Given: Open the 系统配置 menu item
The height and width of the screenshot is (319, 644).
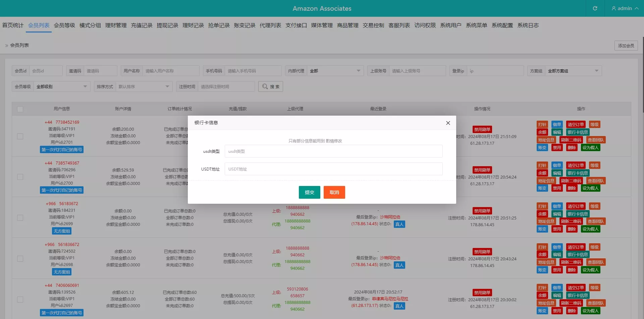Looking at the screenshot, I should 502,25.
